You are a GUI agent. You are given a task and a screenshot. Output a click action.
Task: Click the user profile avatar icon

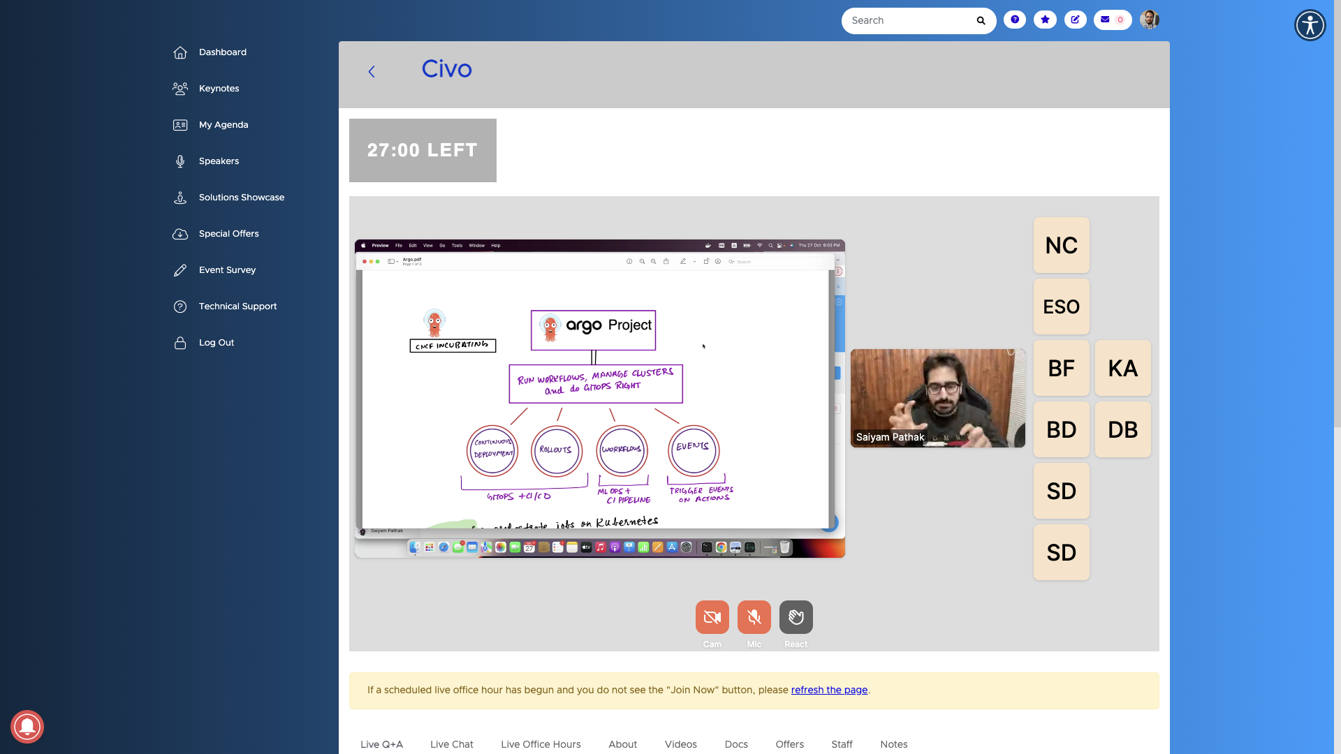1150,20
